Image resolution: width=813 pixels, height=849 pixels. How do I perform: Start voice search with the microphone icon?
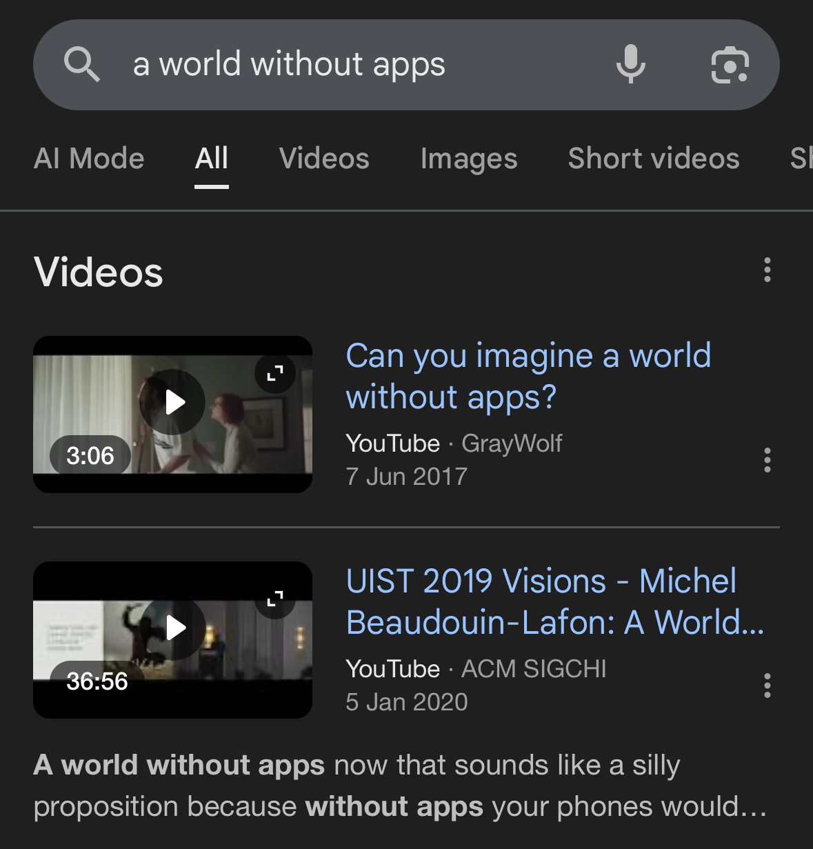(x=630, y=65)
